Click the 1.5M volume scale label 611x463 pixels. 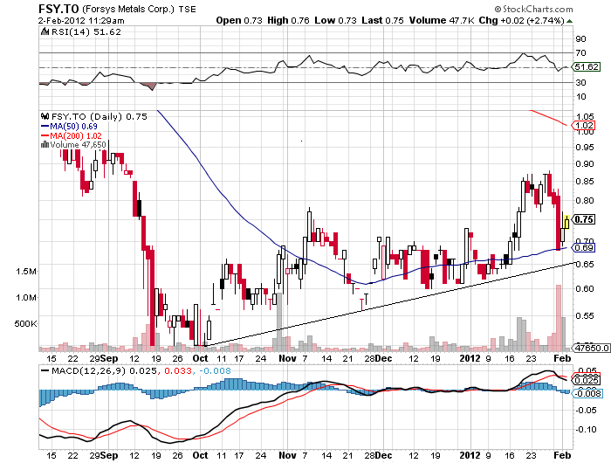pos(26,272)
